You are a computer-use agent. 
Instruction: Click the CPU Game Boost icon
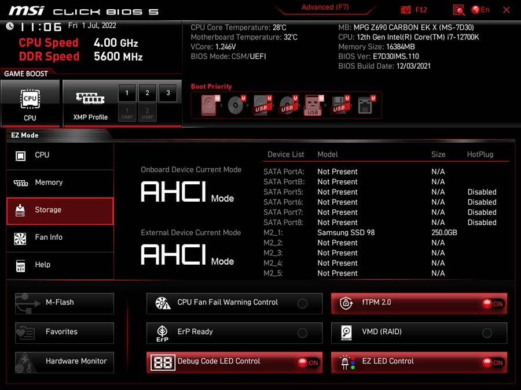[x=30, y=103]
